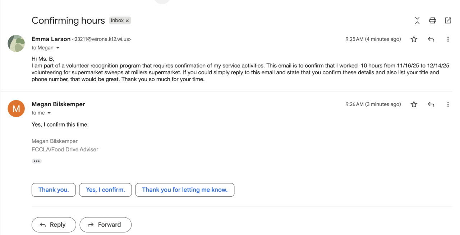Reply to Emma Larson's email via arrow icon
The width and height of the screenshot is (460, 235).
pyautogui.click(x=431, y=39)
